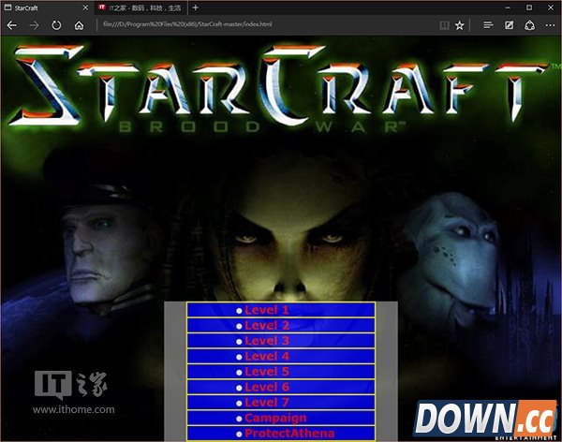Close the IT之家 tab
Image resolution: width=562 pixels, height=442 pixels.
click(x=181, y=7)
